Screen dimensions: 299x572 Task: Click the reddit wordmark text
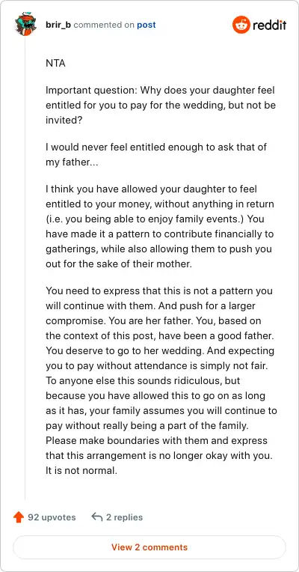click(x=269, y=25)
